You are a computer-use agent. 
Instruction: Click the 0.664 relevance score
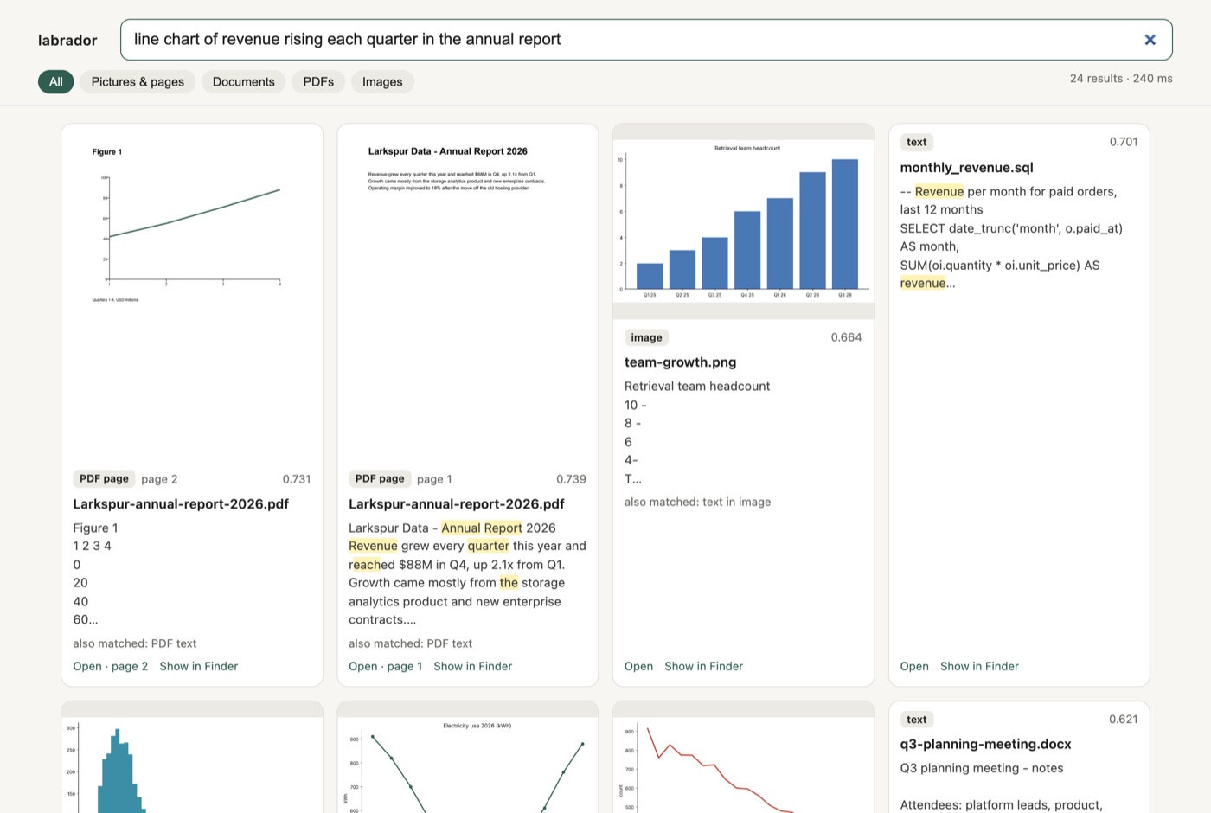click(846, 337)
